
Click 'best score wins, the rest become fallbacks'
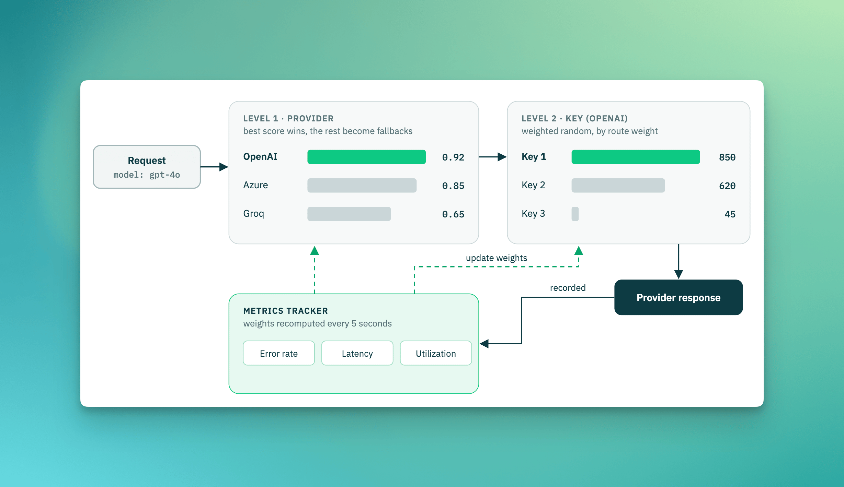tap(328, 131)
